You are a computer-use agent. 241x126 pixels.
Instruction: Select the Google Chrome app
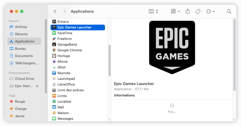78,50
